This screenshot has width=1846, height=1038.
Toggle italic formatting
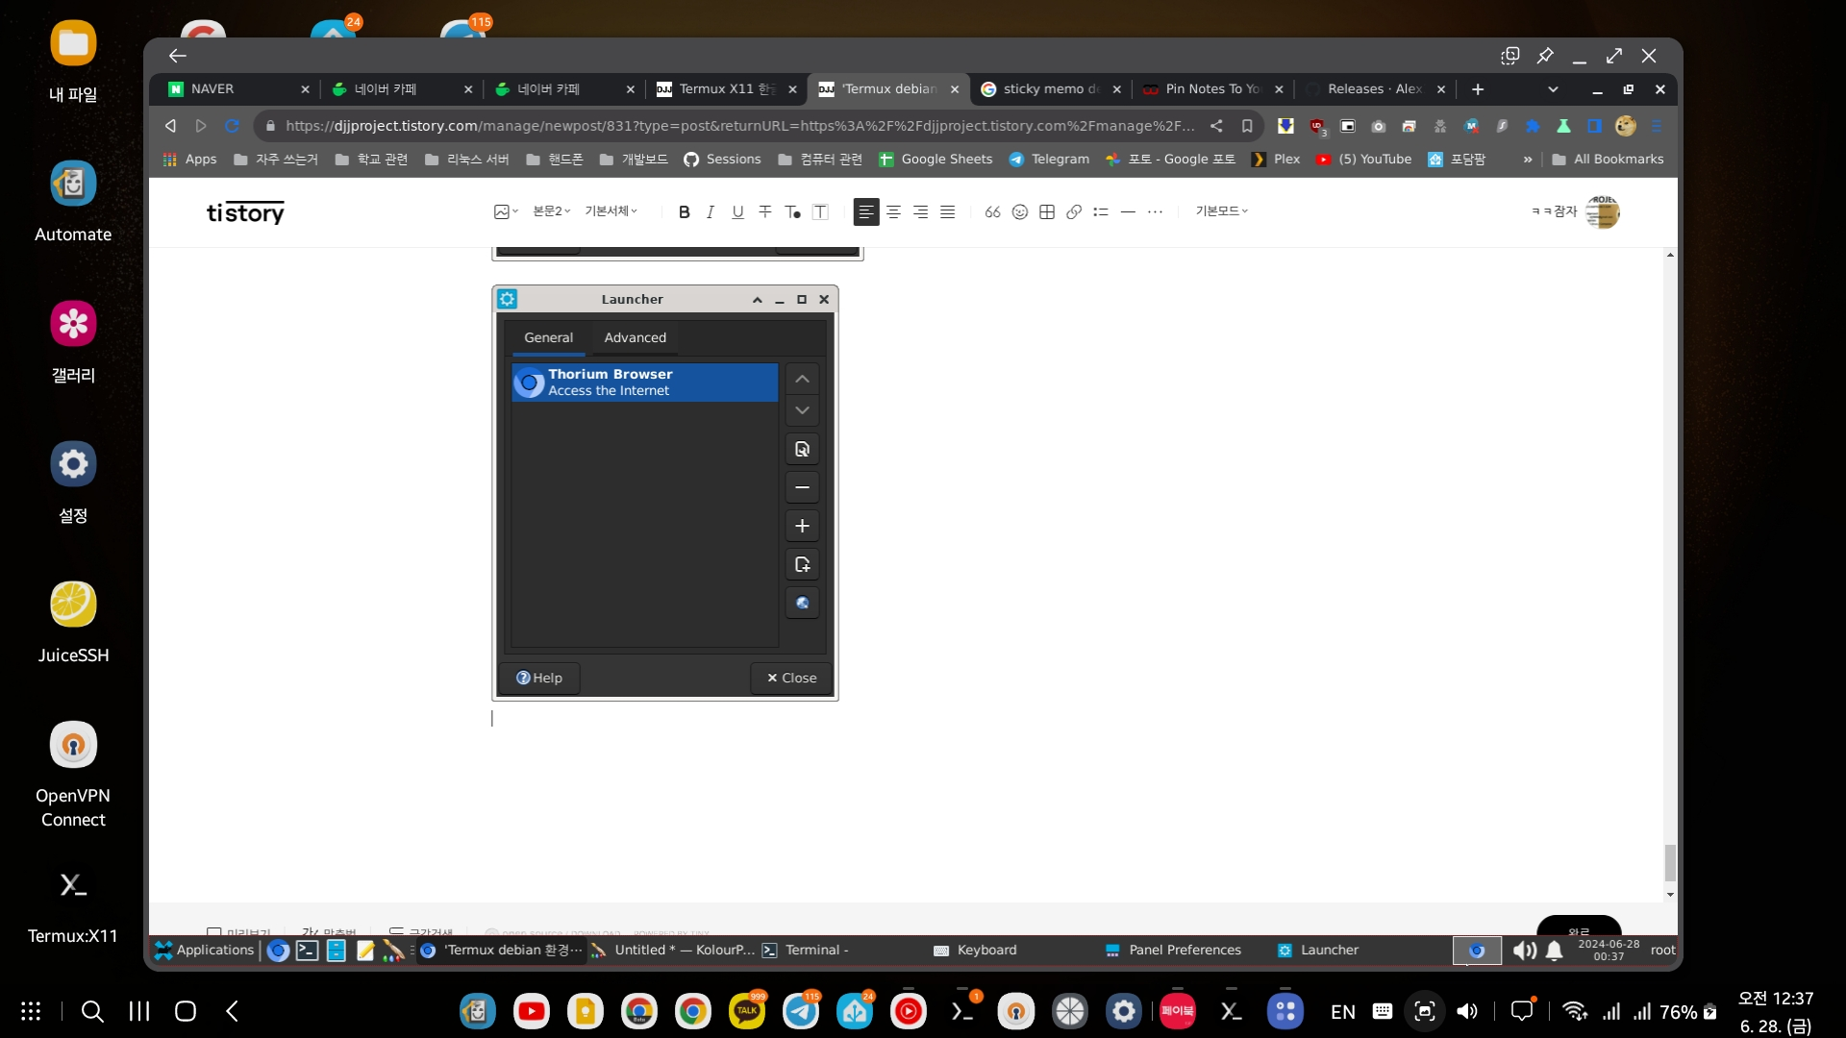[711, 211]
